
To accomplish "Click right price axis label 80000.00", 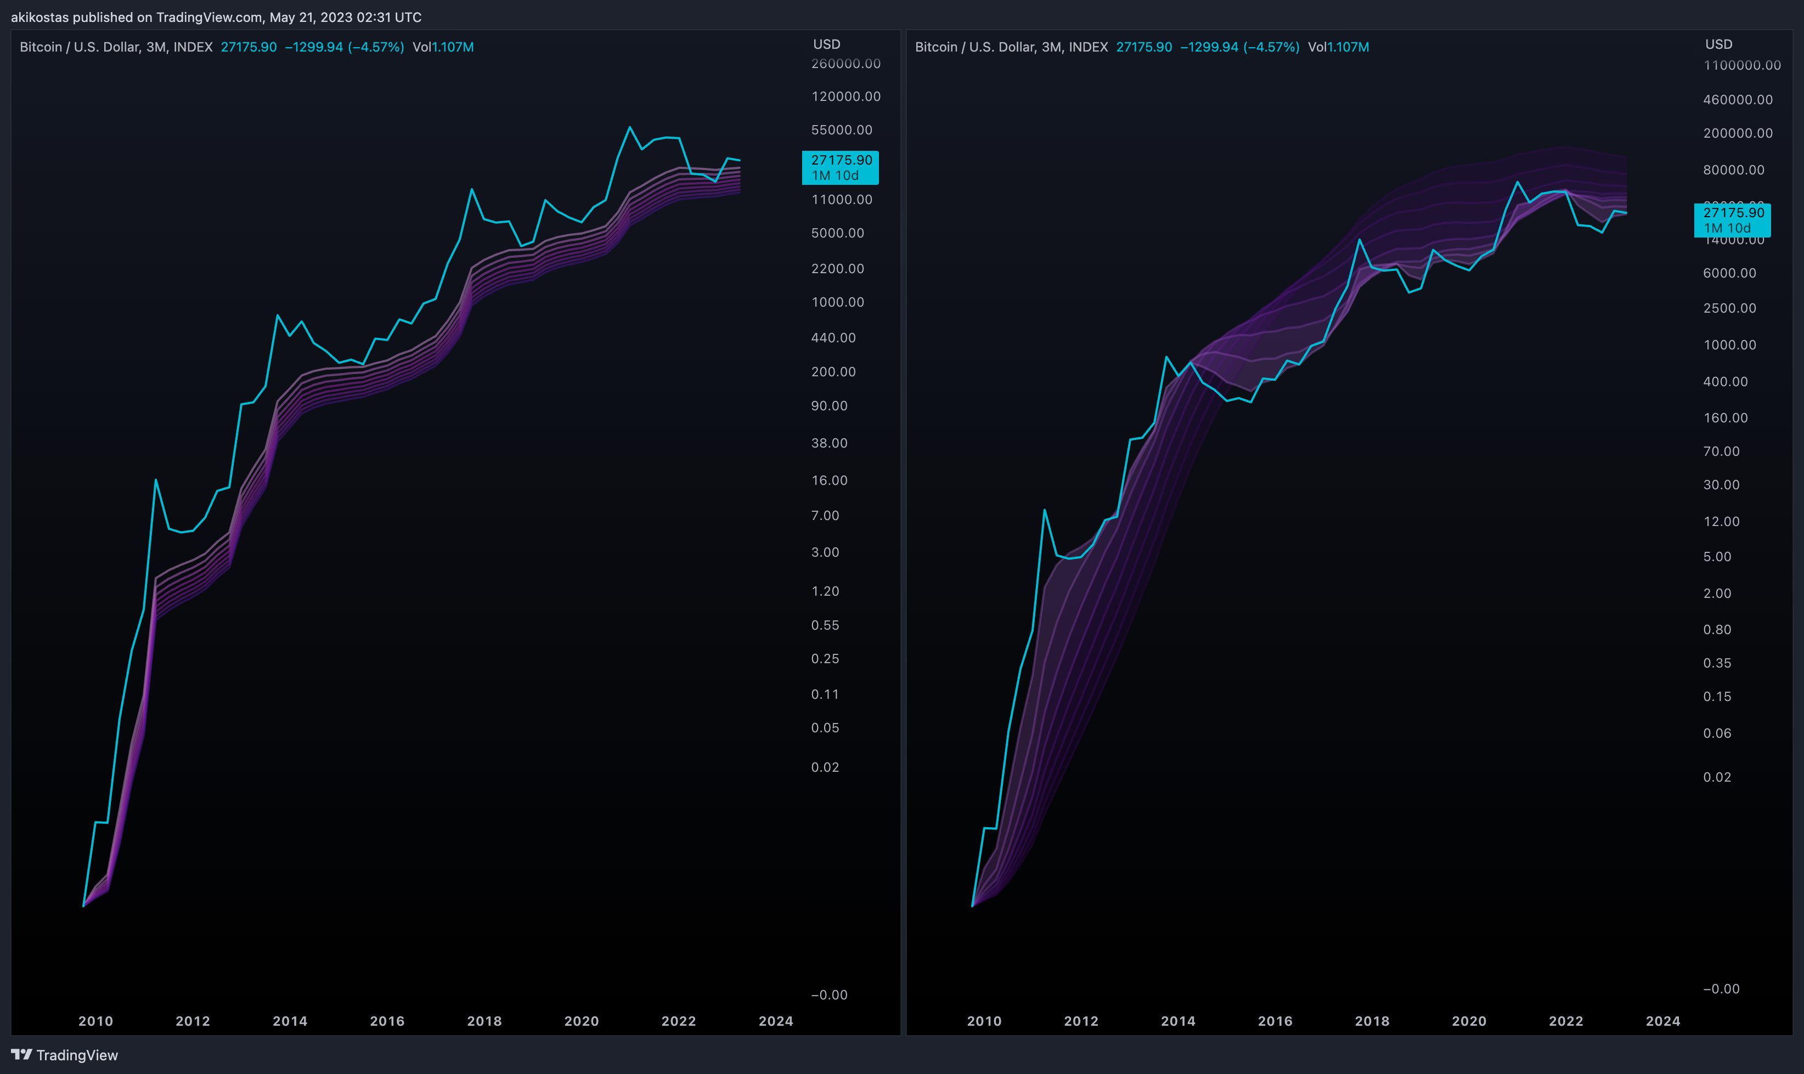I will click(1733, 169).
